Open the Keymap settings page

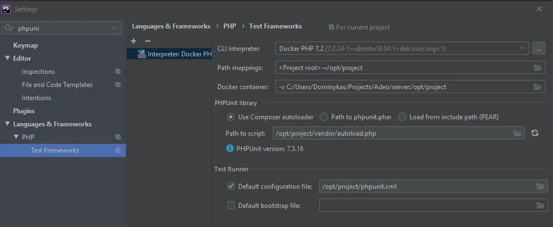25,45
